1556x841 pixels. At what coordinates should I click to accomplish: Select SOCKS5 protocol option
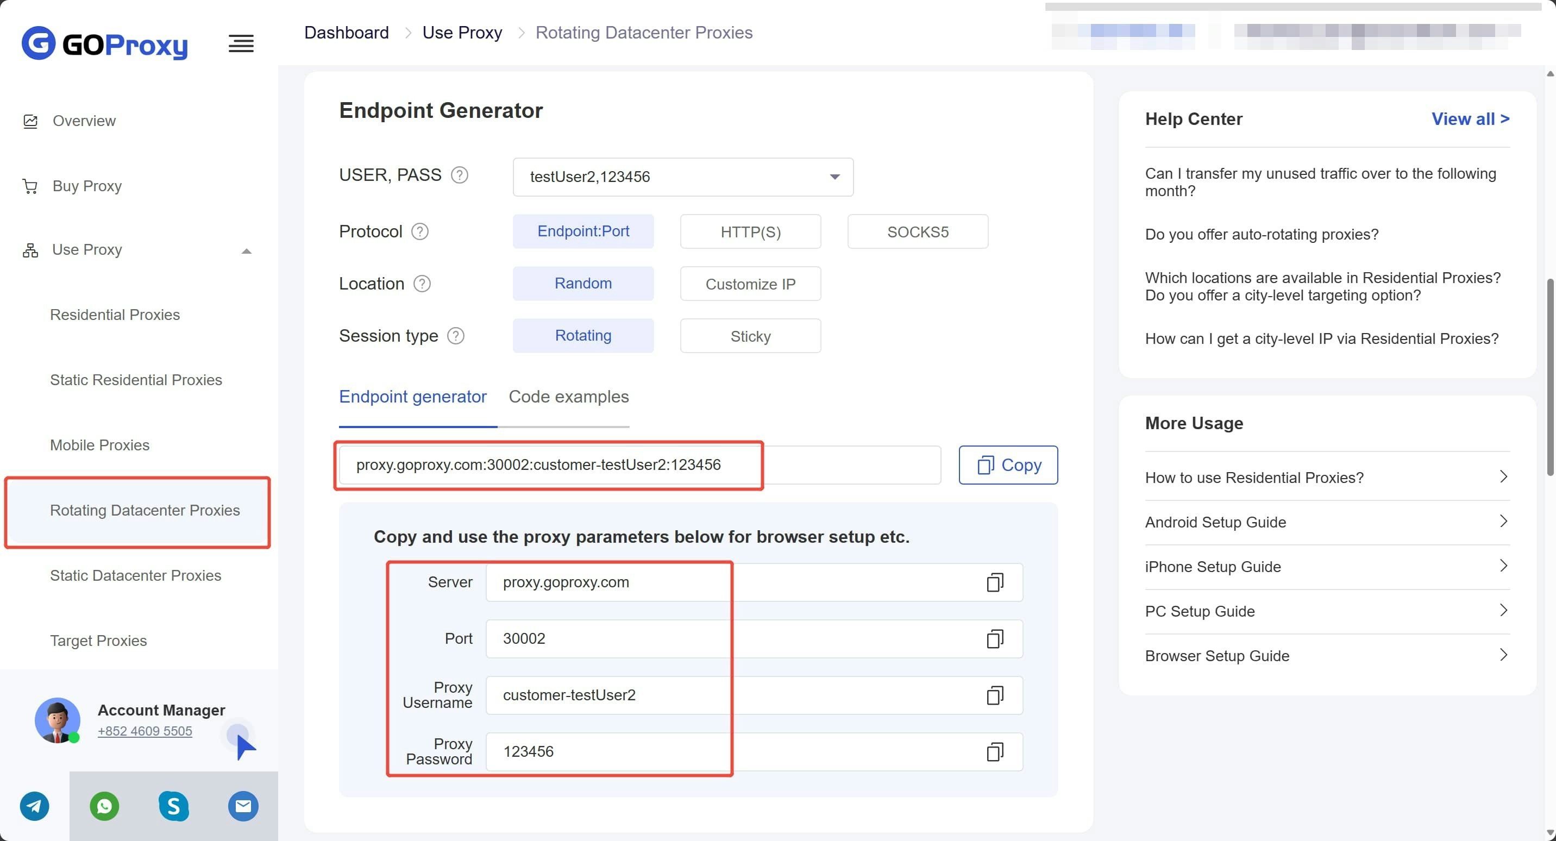[918, 231]
